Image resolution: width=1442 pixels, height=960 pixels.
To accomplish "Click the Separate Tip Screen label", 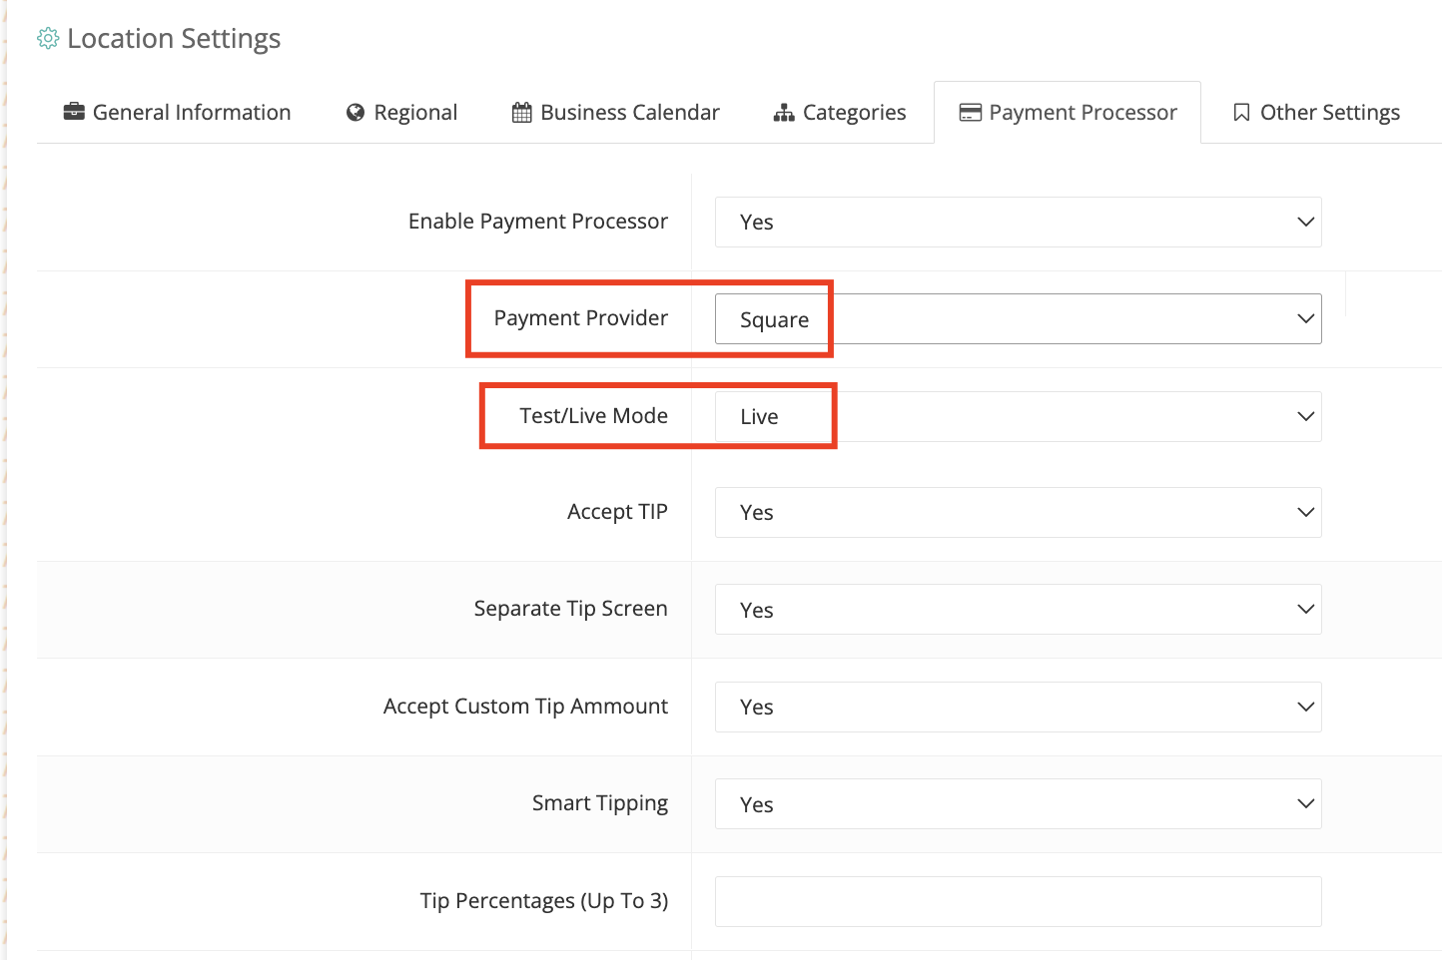I will pos(571,609).
